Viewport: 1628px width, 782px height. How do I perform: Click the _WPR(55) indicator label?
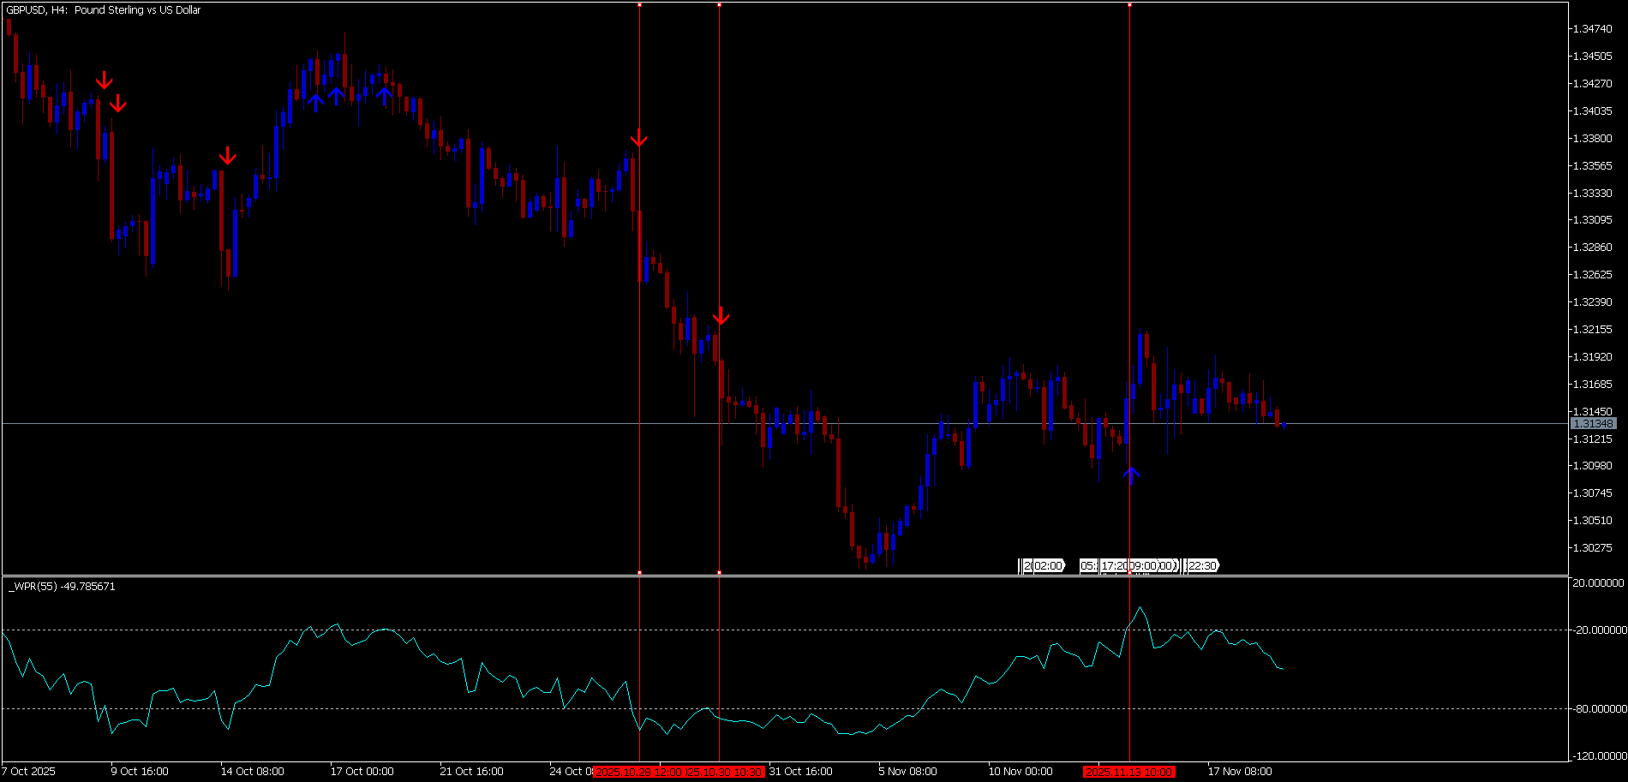62,587
